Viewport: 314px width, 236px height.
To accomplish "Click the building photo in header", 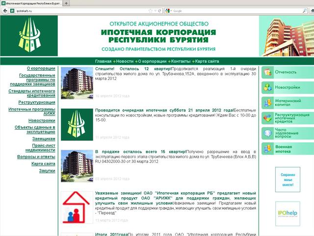I will 287,36.
